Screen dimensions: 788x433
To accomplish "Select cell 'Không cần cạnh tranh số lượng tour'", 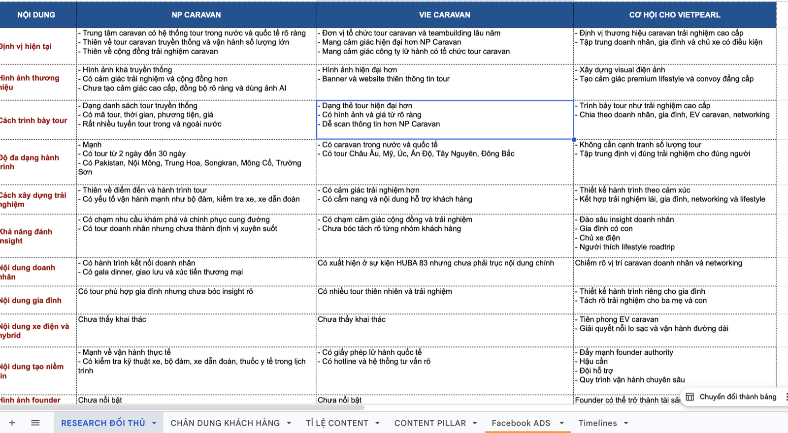I will pos(675,162).
